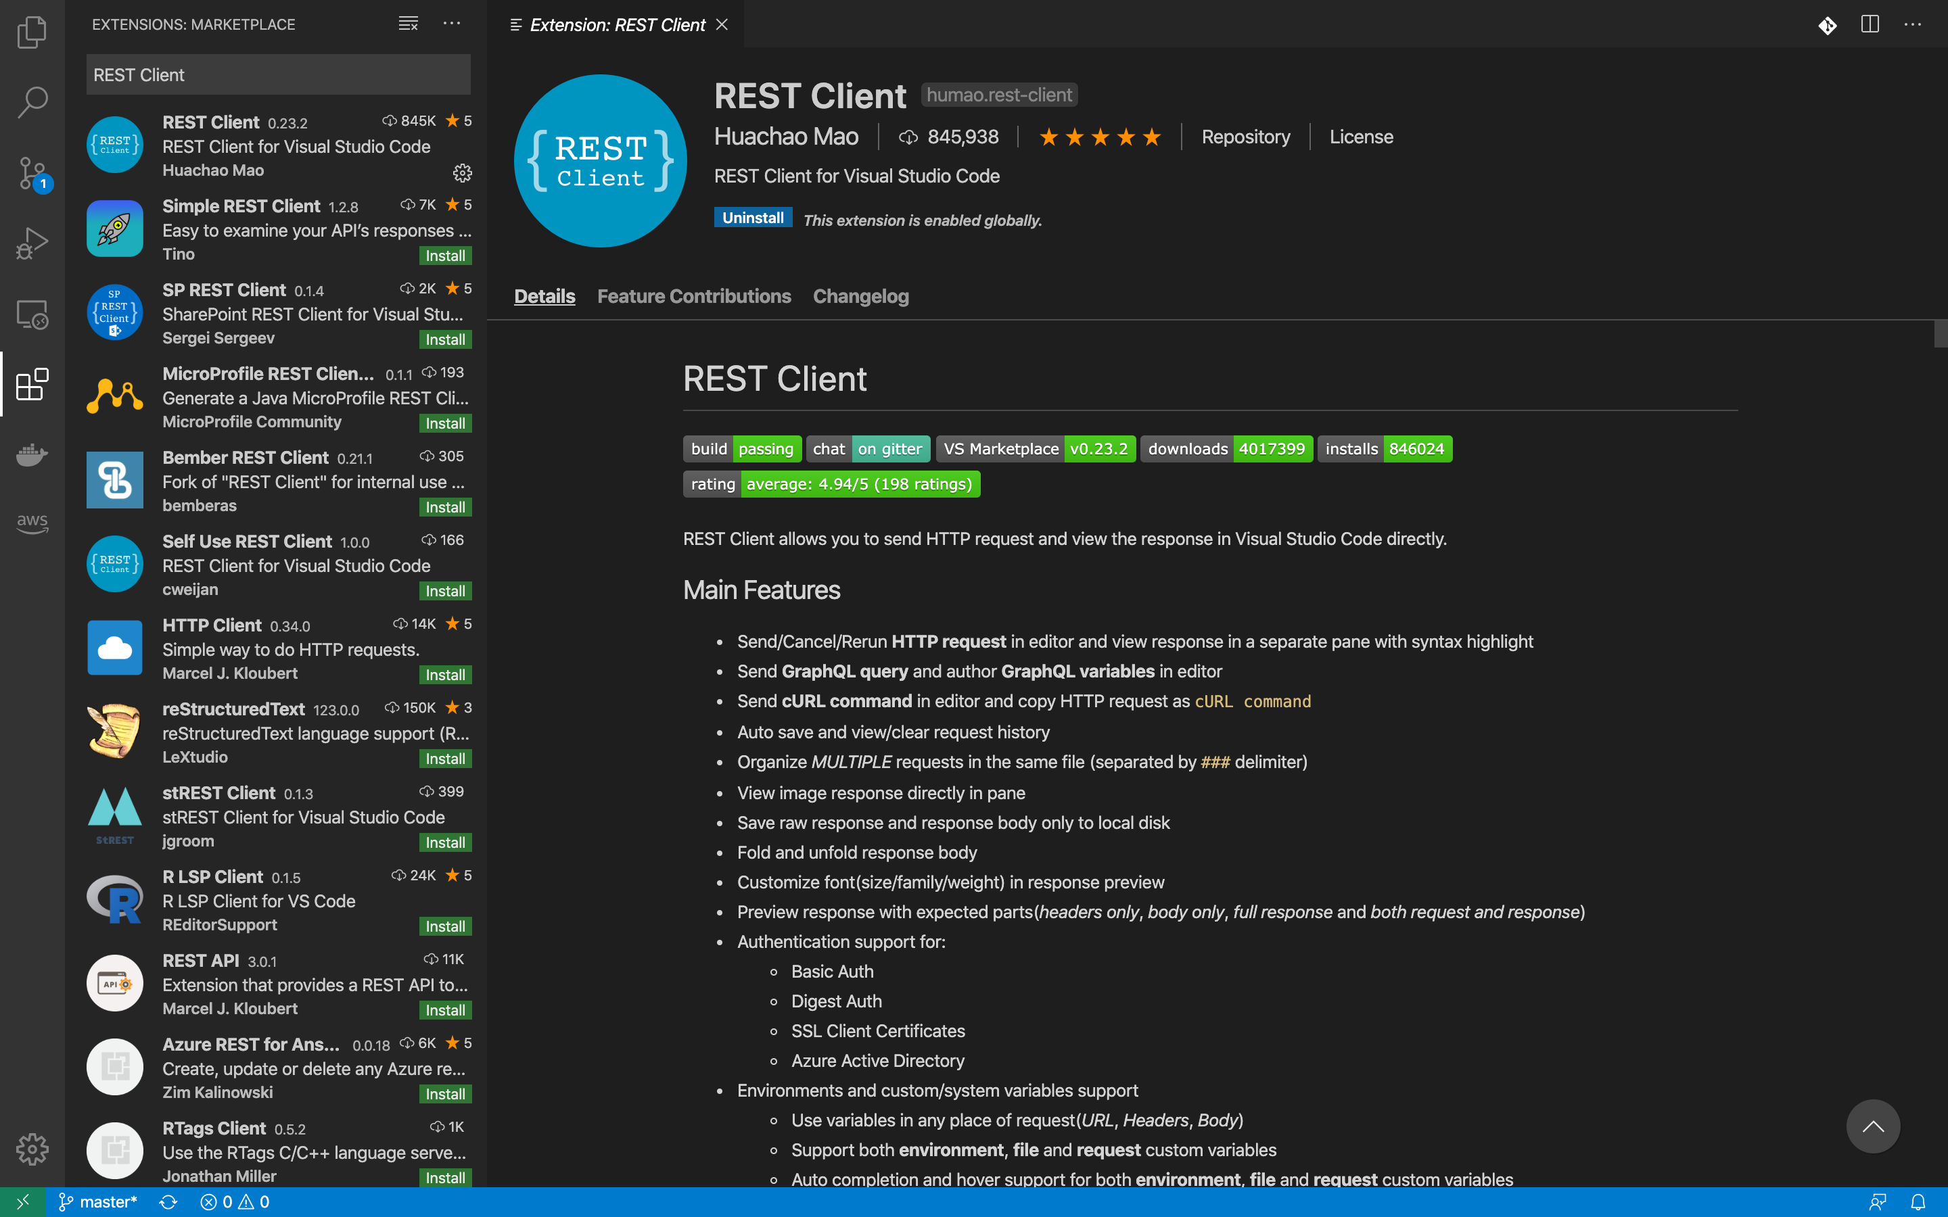Switch to the Feature Contributions tab

(x=694, y=296)
